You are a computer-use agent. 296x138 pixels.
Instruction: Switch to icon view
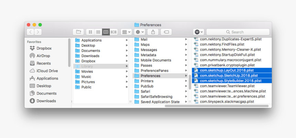(90, 32)
